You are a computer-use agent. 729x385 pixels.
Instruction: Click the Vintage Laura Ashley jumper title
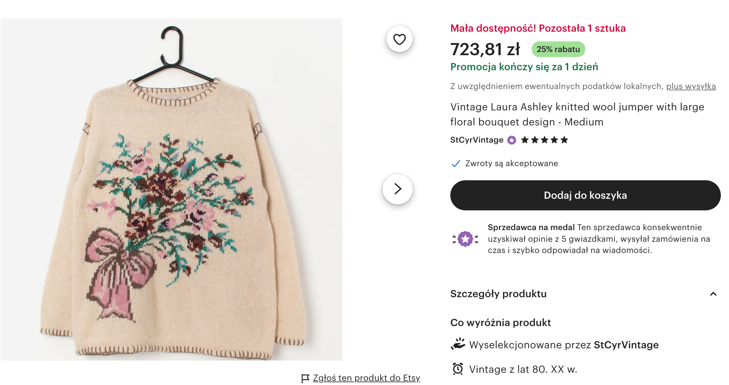coord(577,114)
